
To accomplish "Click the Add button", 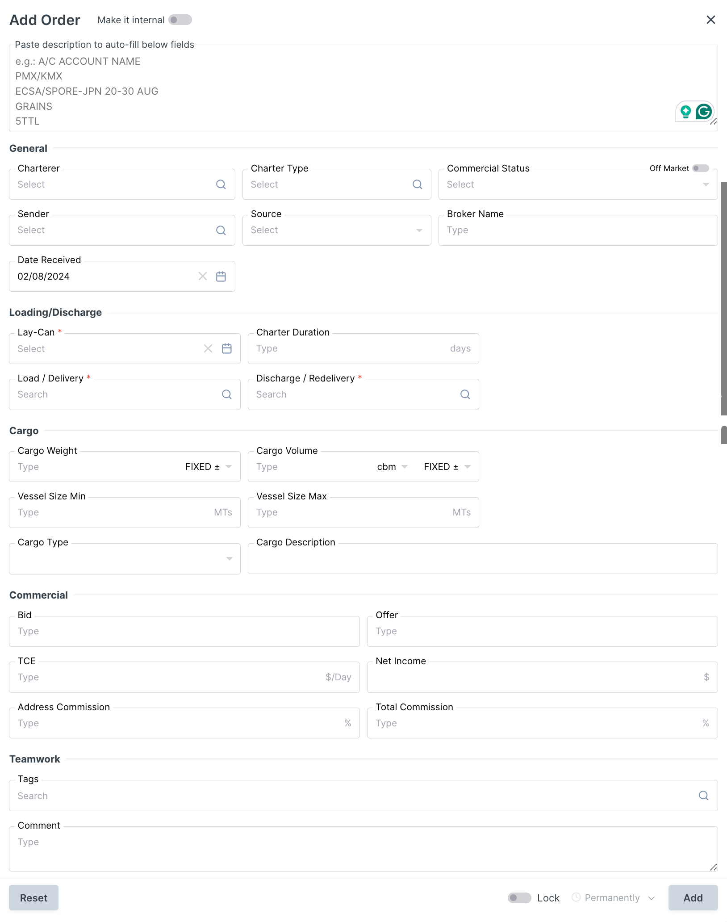I will [x=693, y=898].
